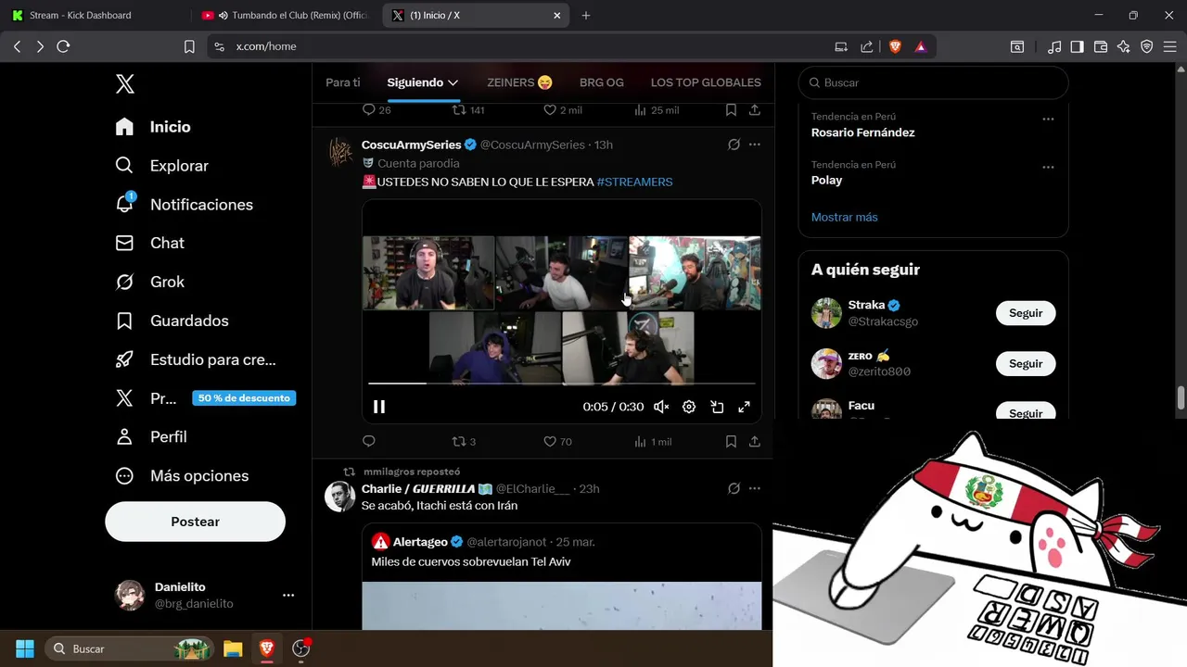Open CoscuArmySeries profile avatar
Screen dimensions: 1187x667
tap(340, 152)
